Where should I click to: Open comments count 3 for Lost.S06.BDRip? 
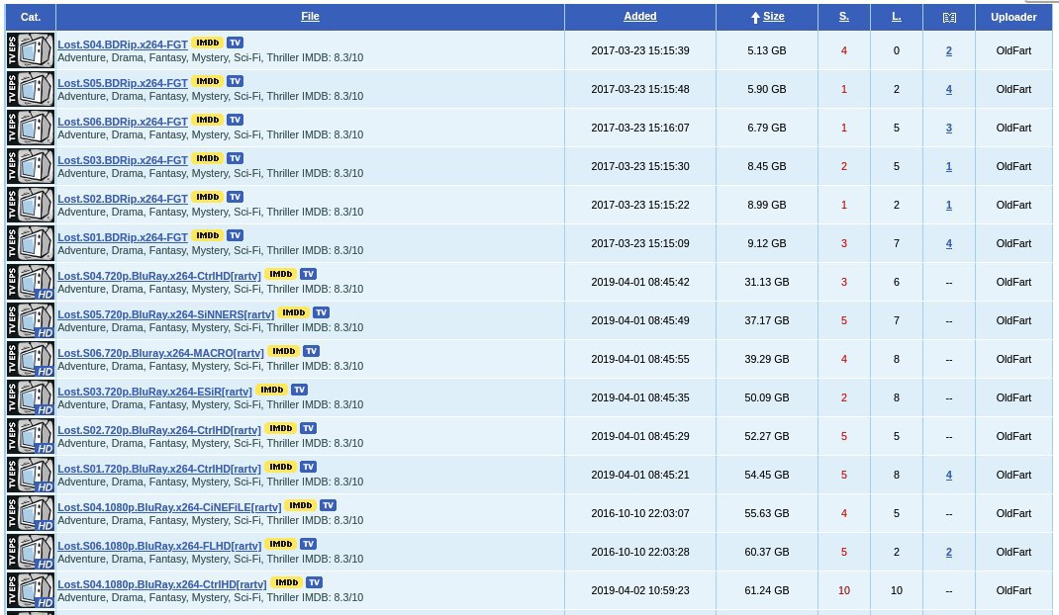pyautogui.click(x=949, y=128)
